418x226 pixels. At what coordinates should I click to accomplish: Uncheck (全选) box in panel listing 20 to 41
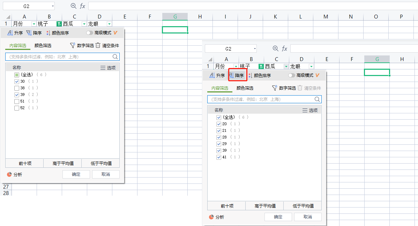219,117
